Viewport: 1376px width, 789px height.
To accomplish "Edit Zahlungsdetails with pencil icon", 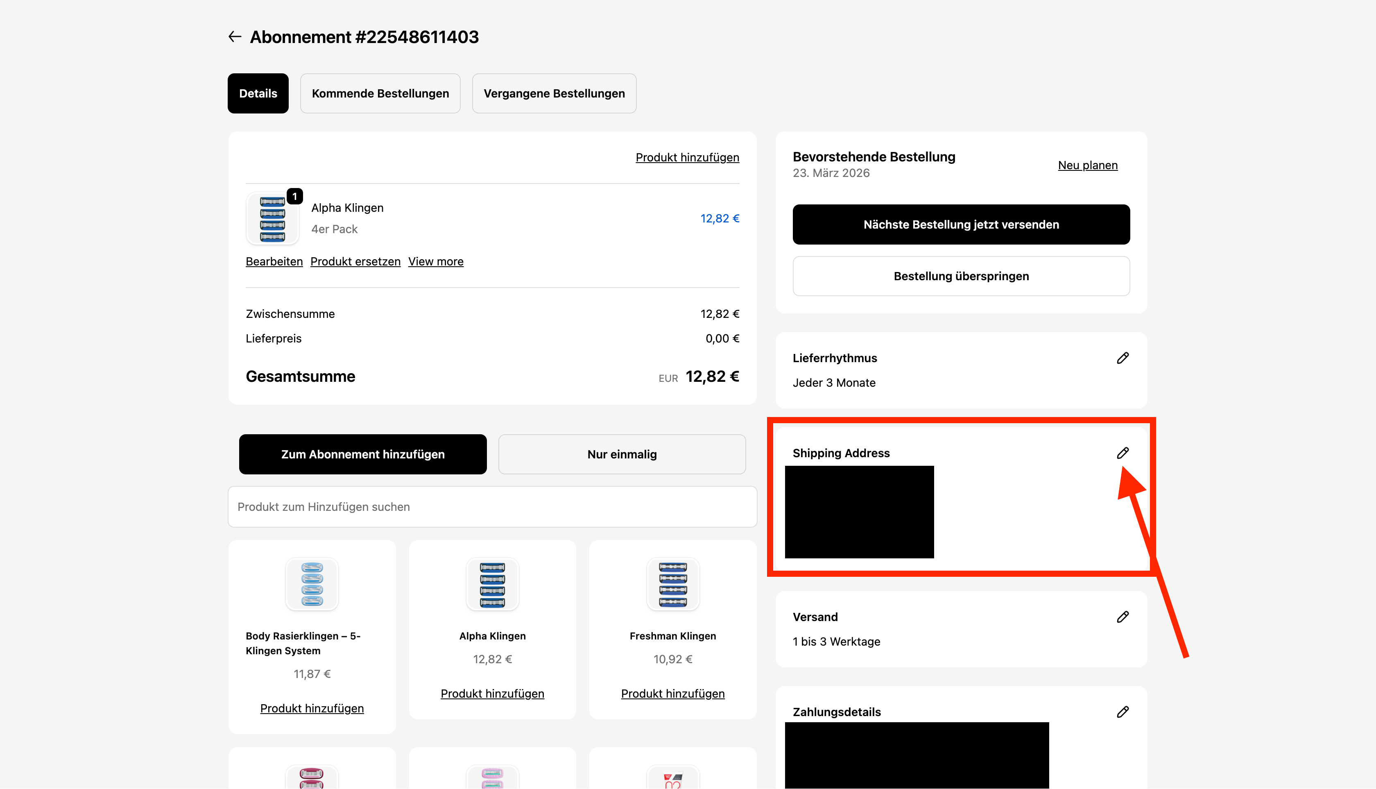I will tap(1123, 712).
